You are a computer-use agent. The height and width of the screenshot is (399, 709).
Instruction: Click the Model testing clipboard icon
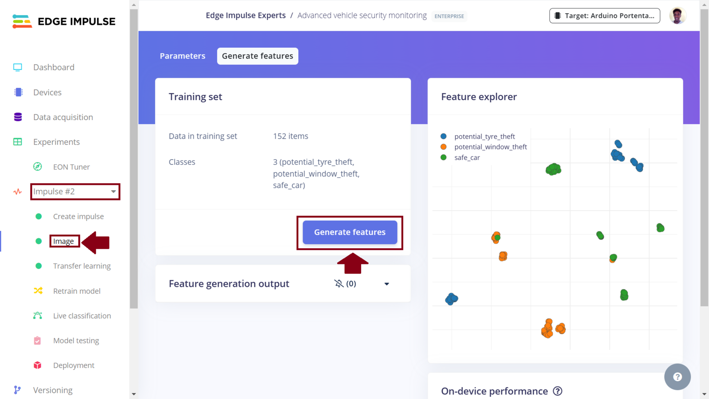(37, 340)
